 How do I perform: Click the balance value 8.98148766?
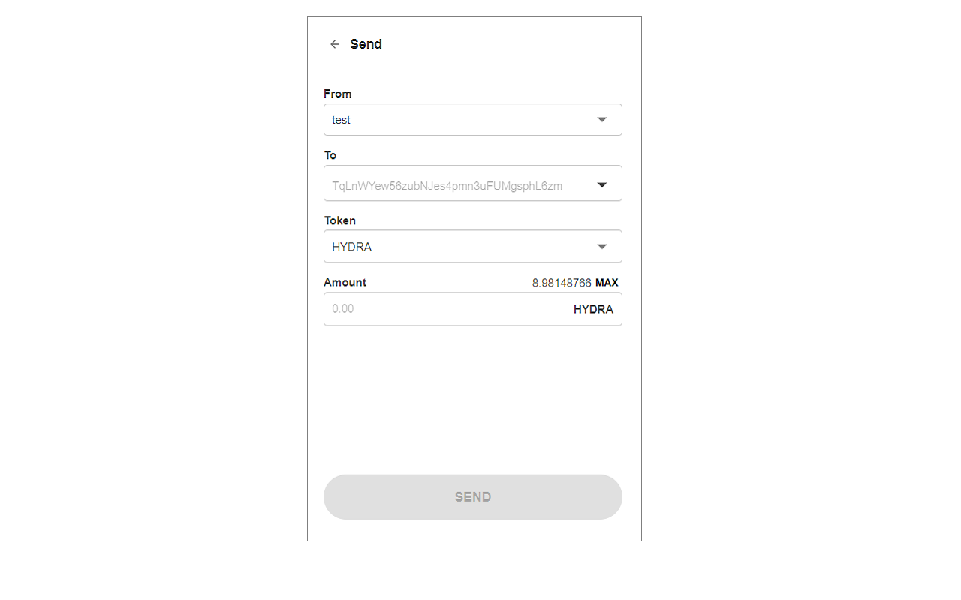[562, 283]
